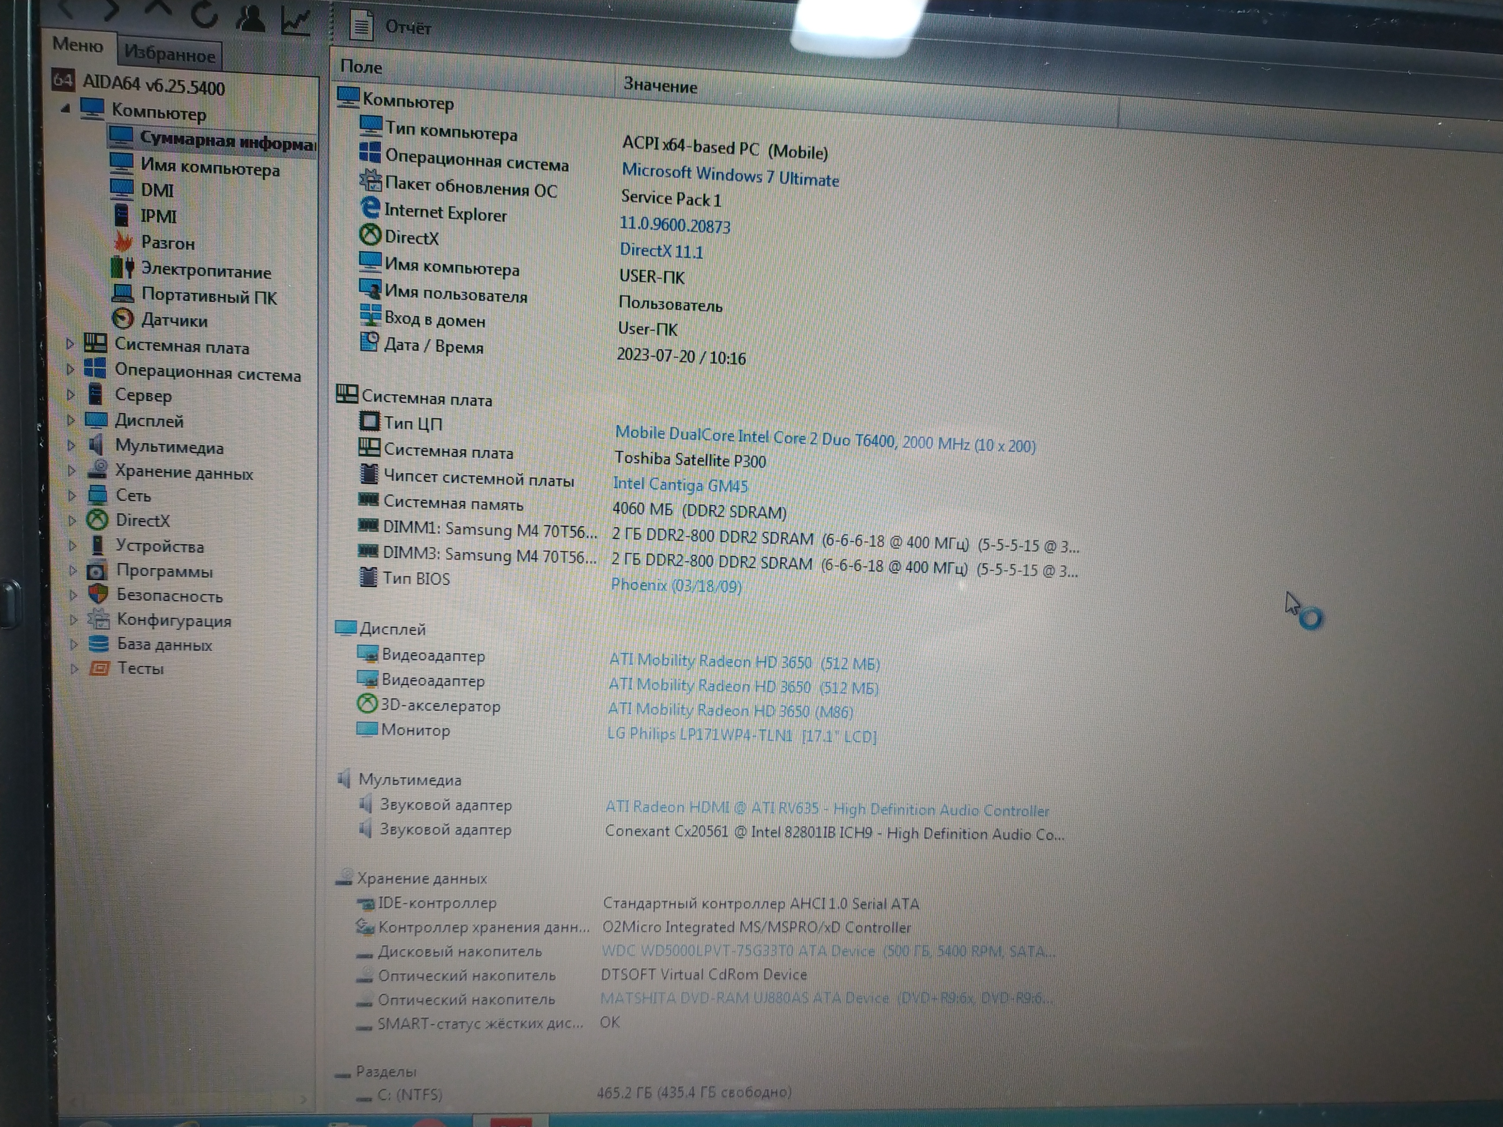This screenshot has height=1127, width=1503.
Task: Click the Разгон flame icon
Action: pos(123,241)
